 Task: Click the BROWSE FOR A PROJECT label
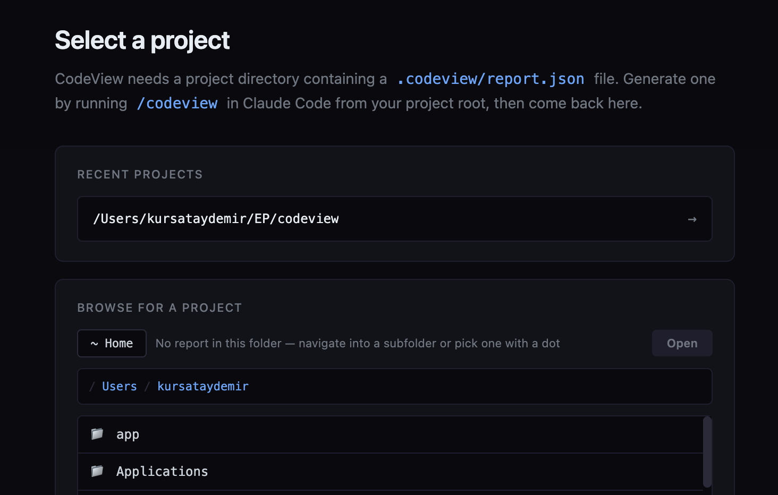[159, 308]
